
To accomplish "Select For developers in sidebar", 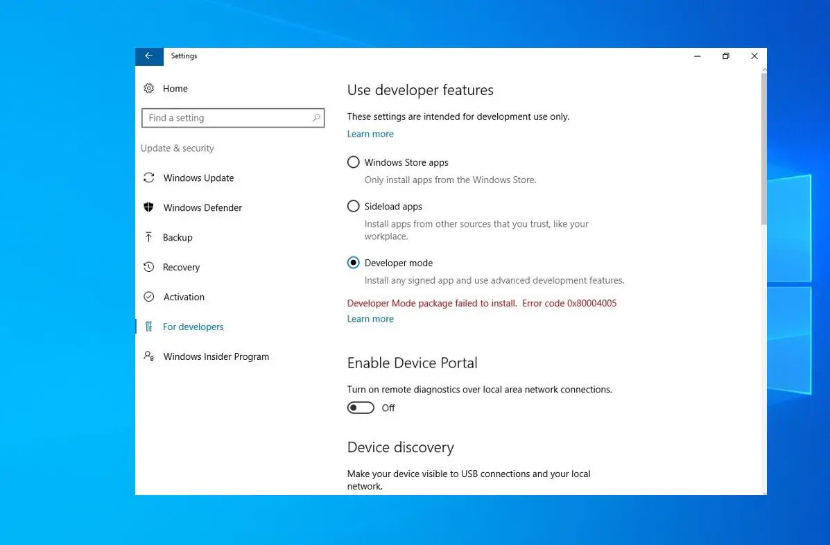I will click(x=193, y=327).
